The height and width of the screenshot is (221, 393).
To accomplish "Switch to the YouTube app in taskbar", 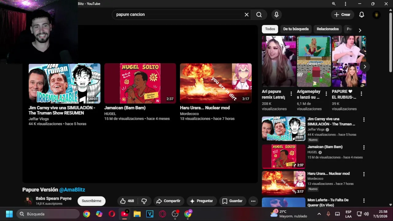I will 124,214.
